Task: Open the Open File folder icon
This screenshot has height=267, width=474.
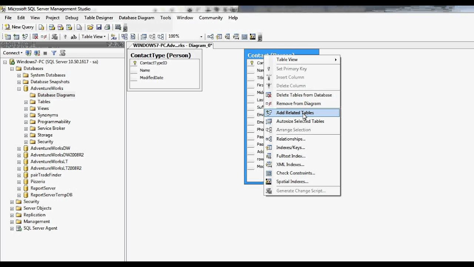Action: pos(90,27)
